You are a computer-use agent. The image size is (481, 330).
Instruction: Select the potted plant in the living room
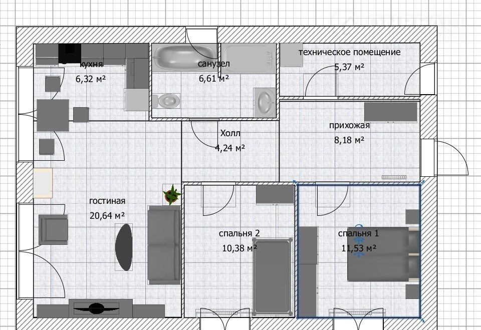pos(172,194)
